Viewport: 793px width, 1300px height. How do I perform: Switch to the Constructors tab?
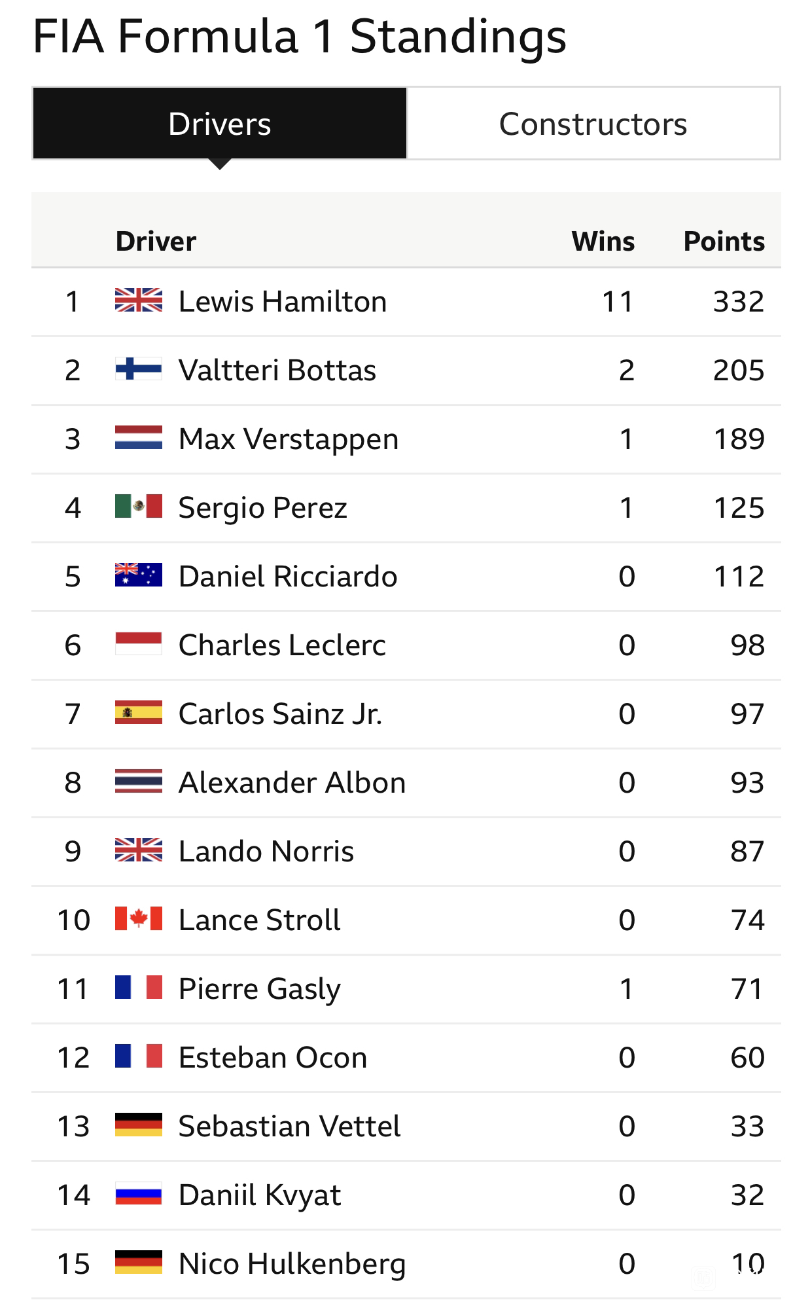[x=593, y=124]
